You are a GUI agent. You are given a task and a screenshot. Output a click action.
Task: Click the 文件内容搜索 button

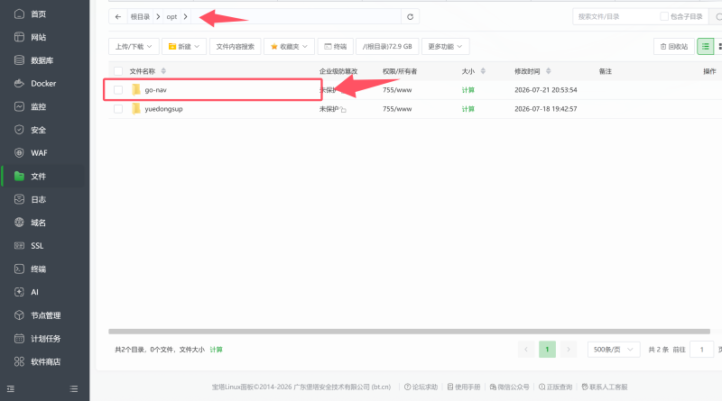pyautogui.click(x=235, y=47)
